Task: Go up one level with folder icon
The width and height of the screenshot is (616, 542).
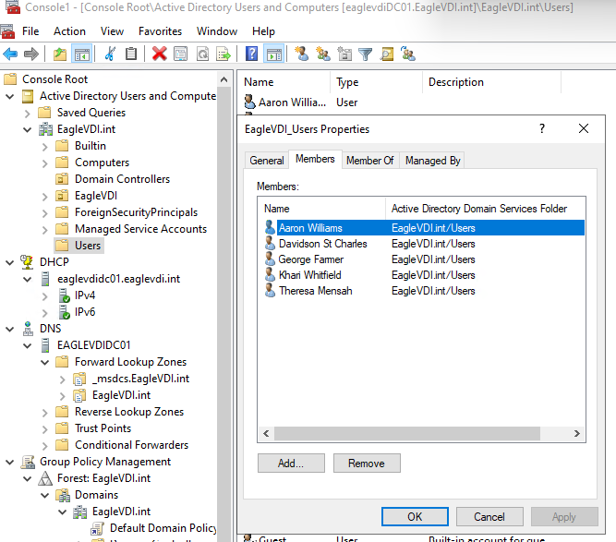Action: tap(60, 54)
